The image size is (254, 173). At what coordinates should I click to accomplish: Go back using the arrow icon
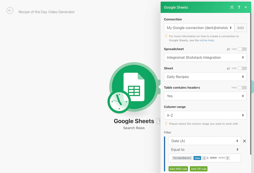(10, 10)
